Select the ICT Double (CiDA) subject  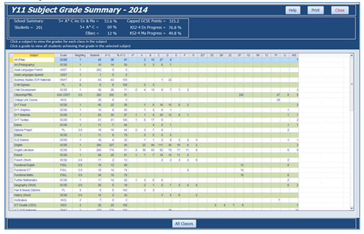pyautogui.click(x=34, y=205)
